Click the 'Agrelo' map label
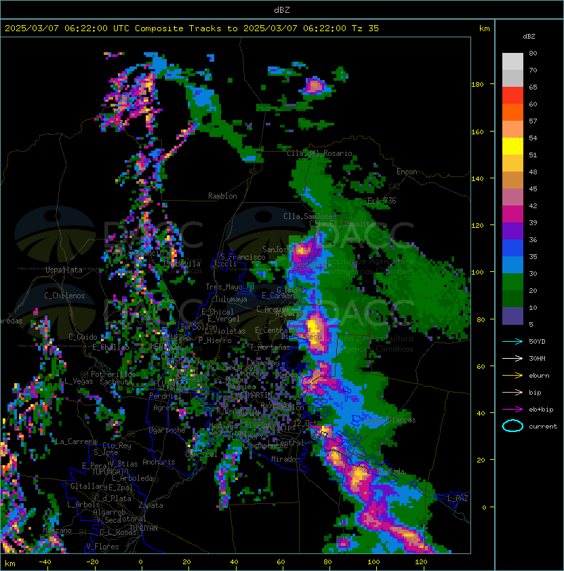Screen dimensions: 564x571 [x=165, y=408]
